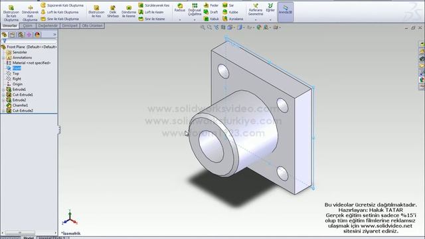Open the Model tab at bottom
The height and width of the screenshot is (239, 425).
tap(29, 238)
